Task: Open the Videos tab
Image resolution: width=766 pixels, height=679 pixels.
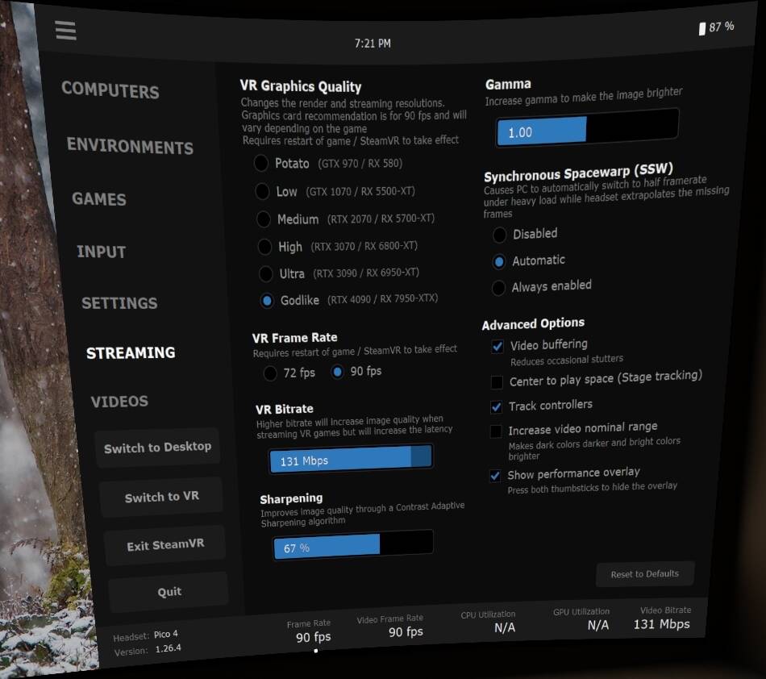Action: 119,402
